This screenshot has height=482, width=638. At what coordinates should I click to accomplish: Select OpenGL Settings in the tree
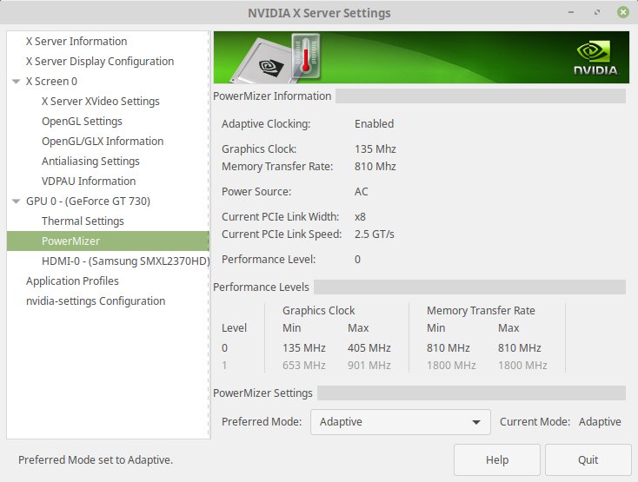82,122
